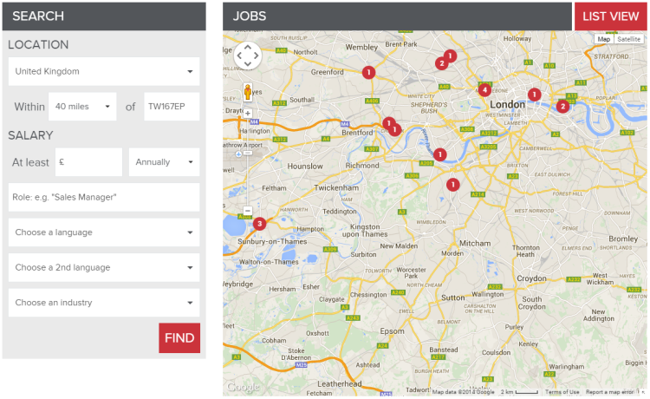Switch to LIST VIEW
The width and height of the screenshot is (650, 399).
[611, 16]
